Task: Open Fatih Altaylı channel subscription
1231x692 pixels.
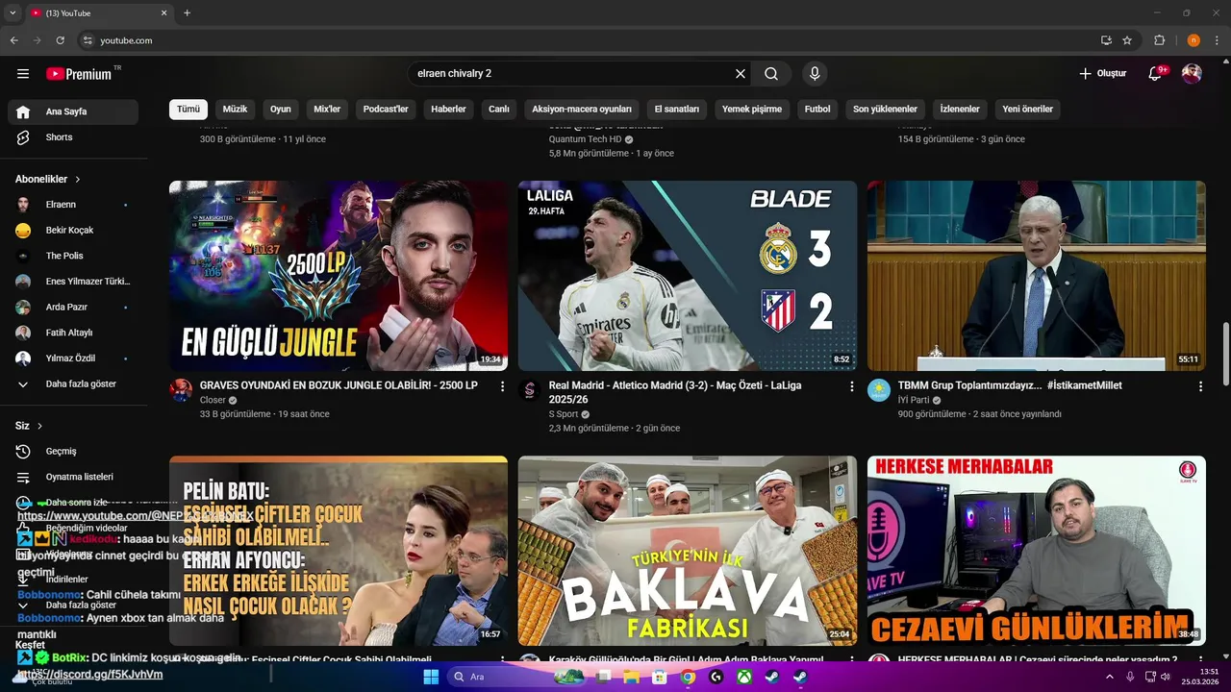Action: coord(73,333)
